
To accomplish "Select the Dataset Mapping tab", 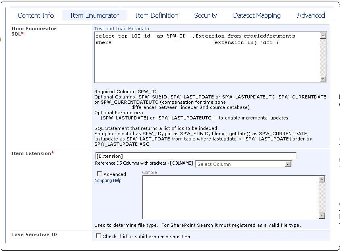I will (257, 15).
